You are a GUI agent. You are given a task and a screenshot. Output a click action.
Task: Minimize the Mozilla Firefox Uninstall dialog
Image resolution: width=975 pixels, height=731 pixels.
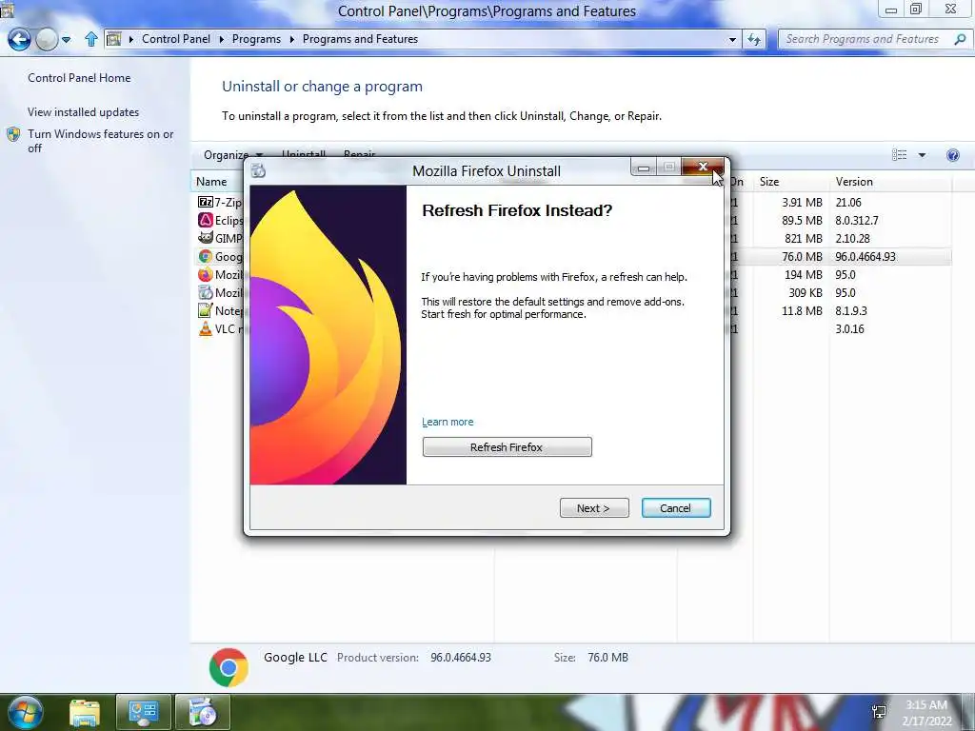click(x=644, y=168)
